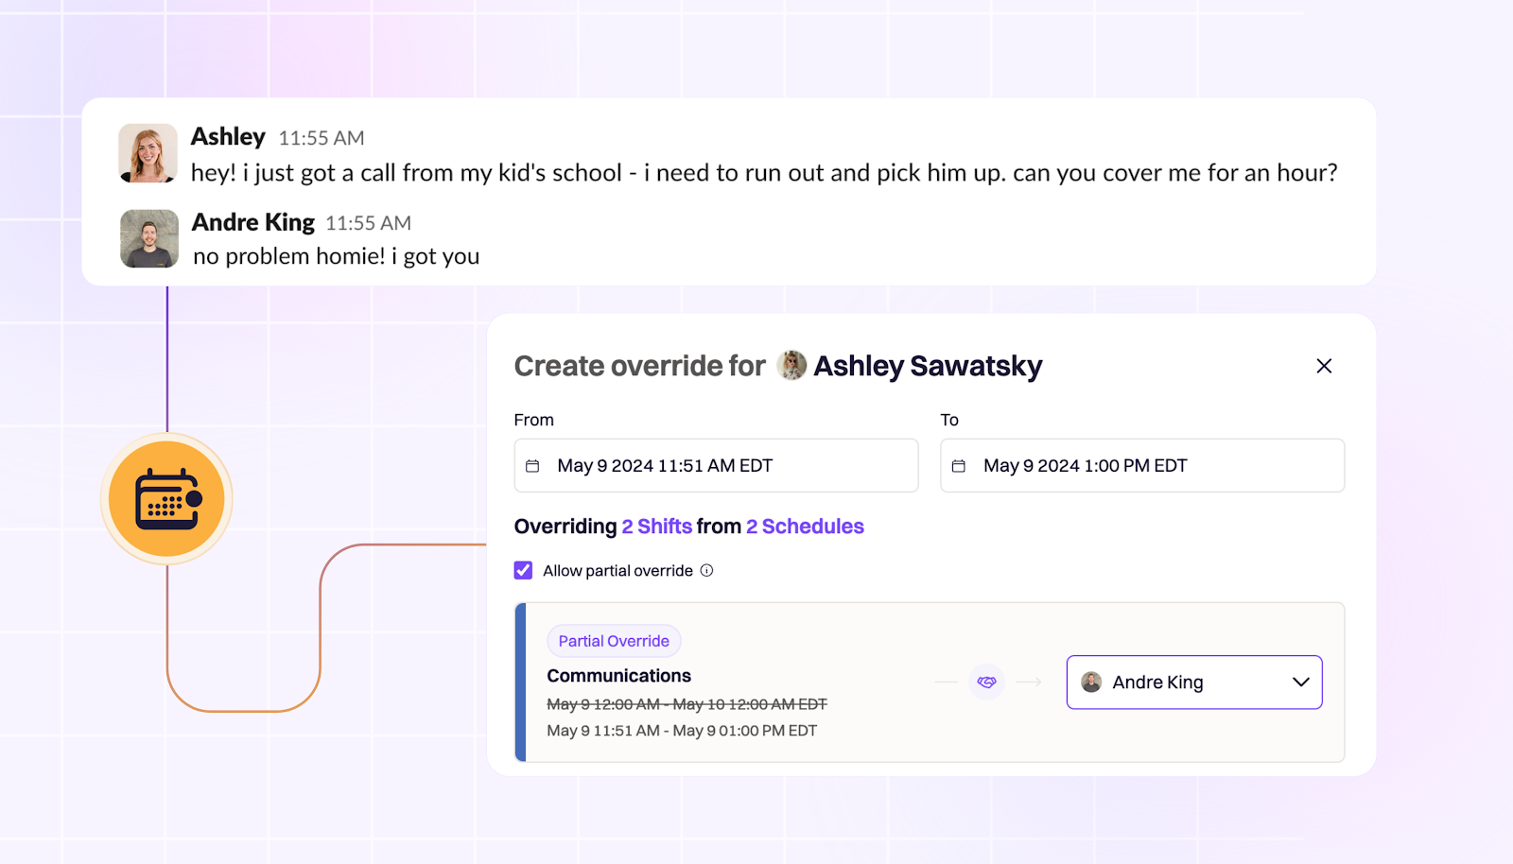Open the calendar picker in the From field
This screenshot has height=864, width=1513.
click(534, 465)
